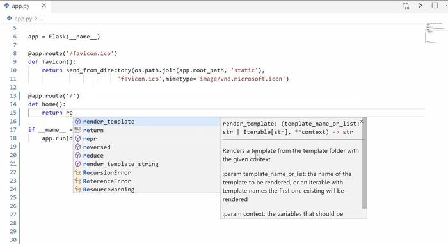The height and width of the screenshot is (244, 448).
Task: Click the line number 10 gutter
Action: click(13, 70)
